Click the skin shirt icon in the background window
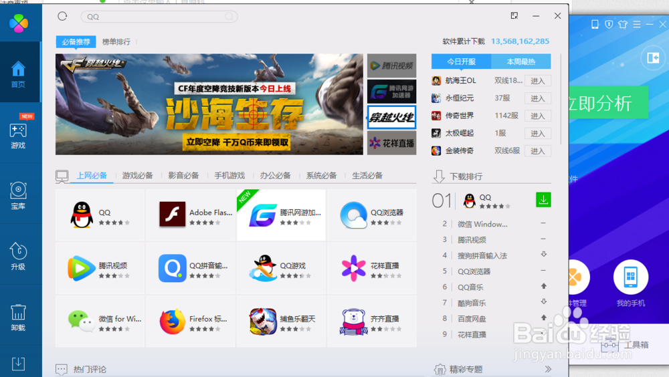The image size is (669, 377). 623,24
